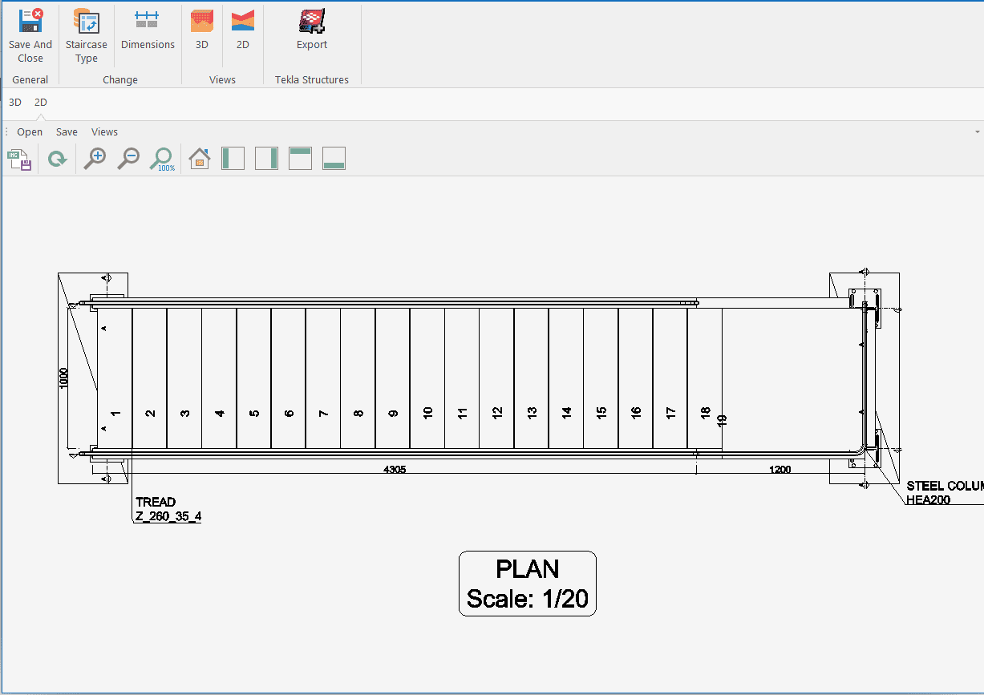The image size is (984, 695).
Task: Switch to bottom view layout
Action: (334, 159)
